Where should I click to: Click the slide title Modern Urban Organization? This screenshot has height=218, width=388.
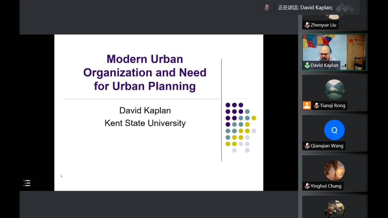145,72
